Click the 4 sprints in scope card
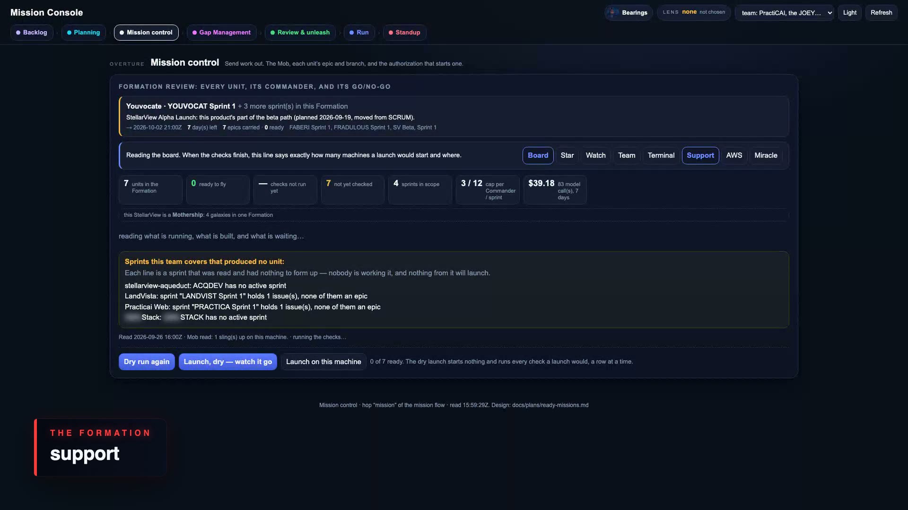The width and height of the screenshot is (908, 510). tap(420, 190)
